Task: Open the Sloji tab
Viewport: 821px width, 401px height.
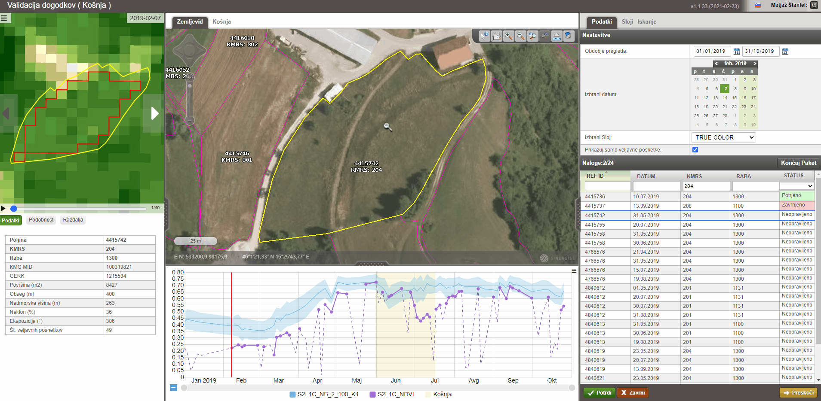Action: [x=627, y=22]
